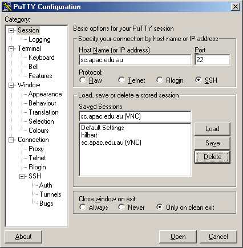Choose Rlogin as the protocol

(160, 80)
